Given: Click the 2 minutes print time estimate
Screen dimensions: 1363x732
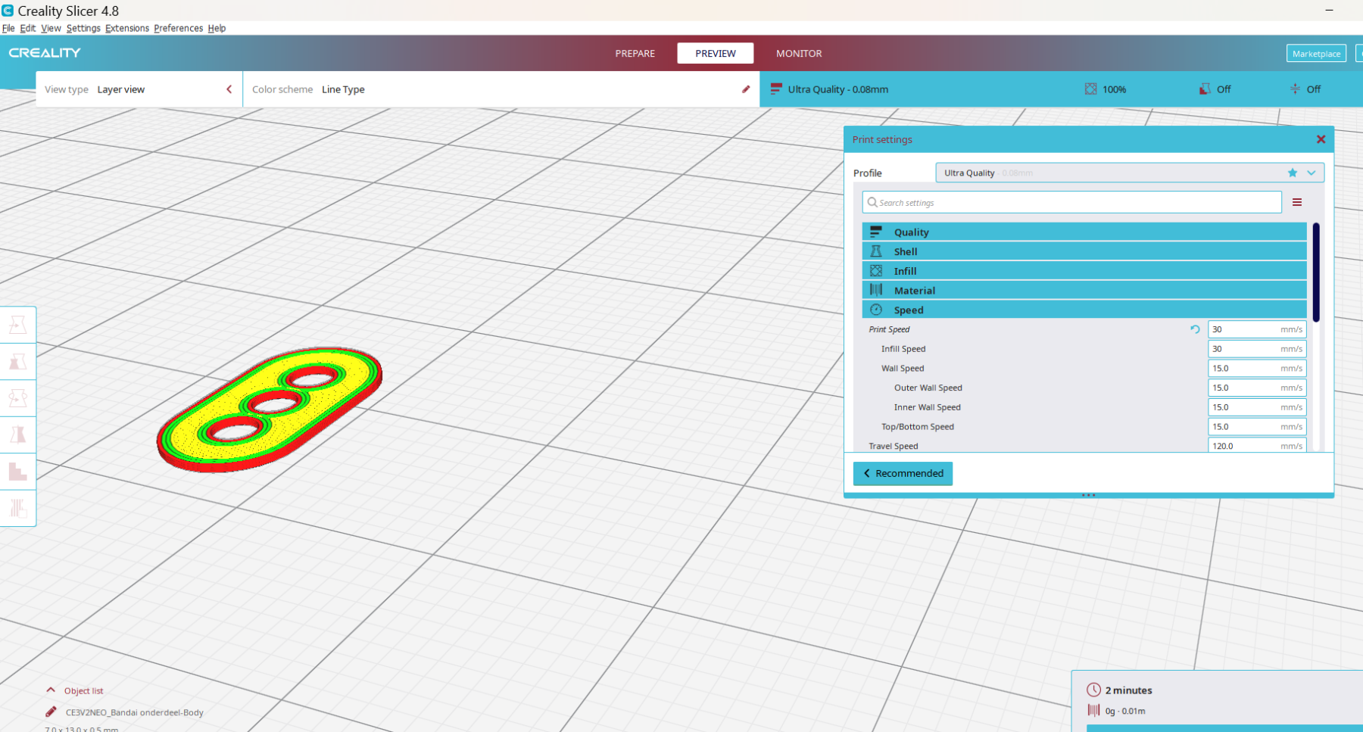Looking at the screenshot, I should tap(1128, 690).
